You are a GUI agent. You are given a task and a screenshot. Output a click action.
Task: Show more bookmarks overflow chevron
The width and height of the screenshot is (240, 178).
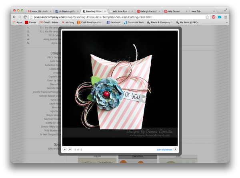pyautogui.click(x=227, y=22)
